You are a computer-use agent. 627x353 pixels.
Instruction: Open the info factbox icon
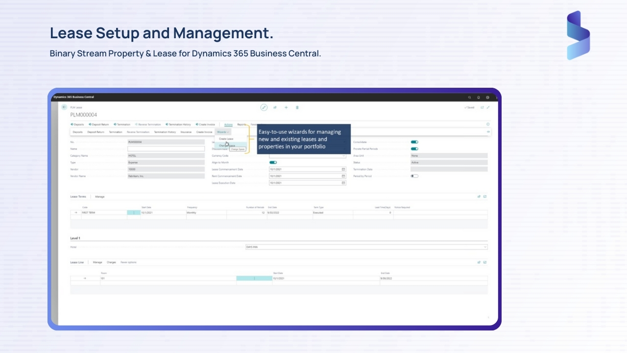(x=488, y=125)
